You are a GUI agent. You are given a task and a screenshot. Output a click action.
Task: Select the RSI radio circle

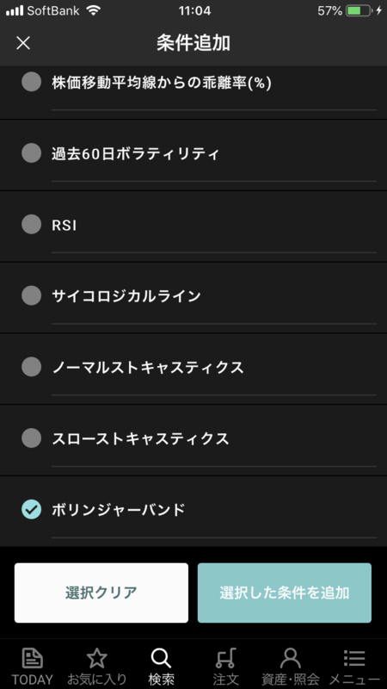(x=32, y=225)
